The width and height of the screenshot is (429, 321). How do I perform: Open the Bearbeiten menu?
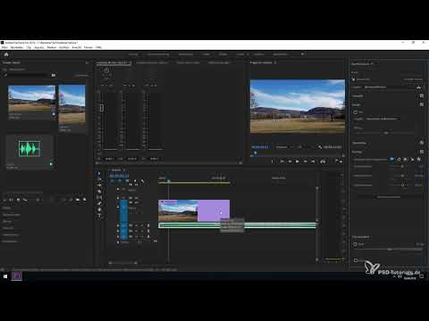click(17, 47)
